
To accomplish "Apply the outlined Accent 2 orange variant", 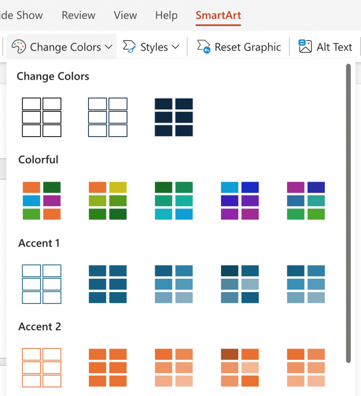I will [42, 367].
